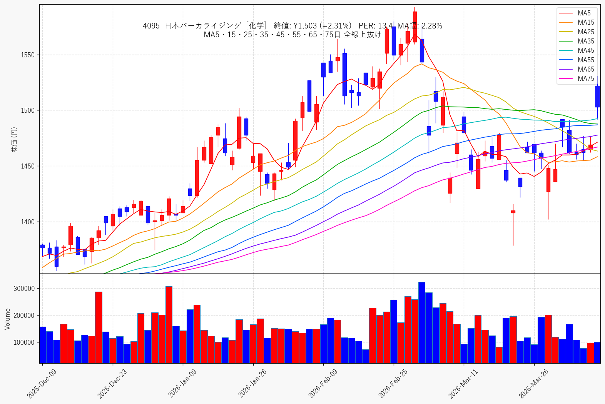Select the MA35 green legend line
The image size is (605, 404).
pyautogui.click(x=566, y=41)
